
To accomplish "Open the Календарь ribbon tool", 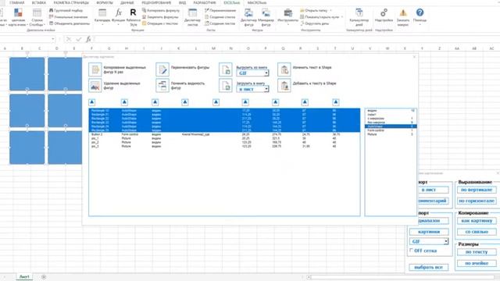I will 102,16.
